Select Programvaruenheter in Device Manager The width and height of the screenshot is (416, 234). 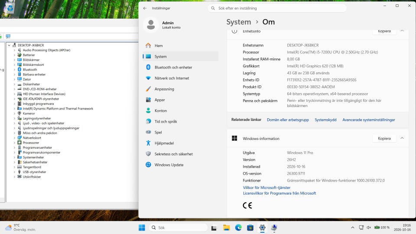point(37,147)
